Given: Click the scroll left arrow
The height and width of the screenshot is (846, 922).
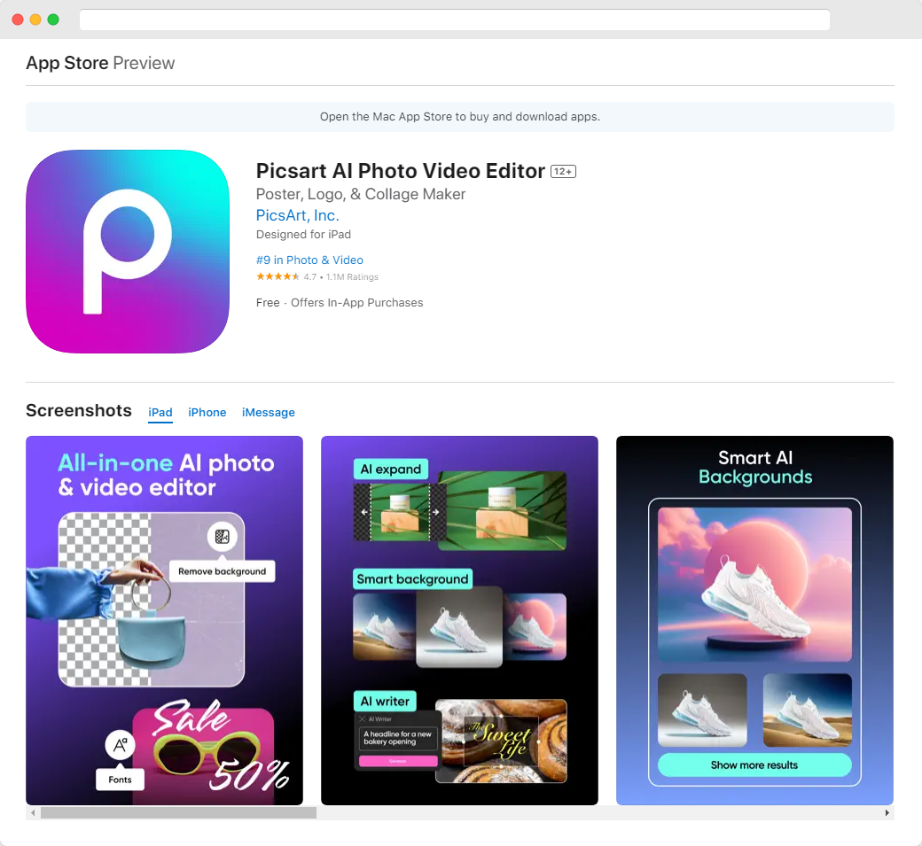Looking at the screenshot, I should [x=33, y=813].
